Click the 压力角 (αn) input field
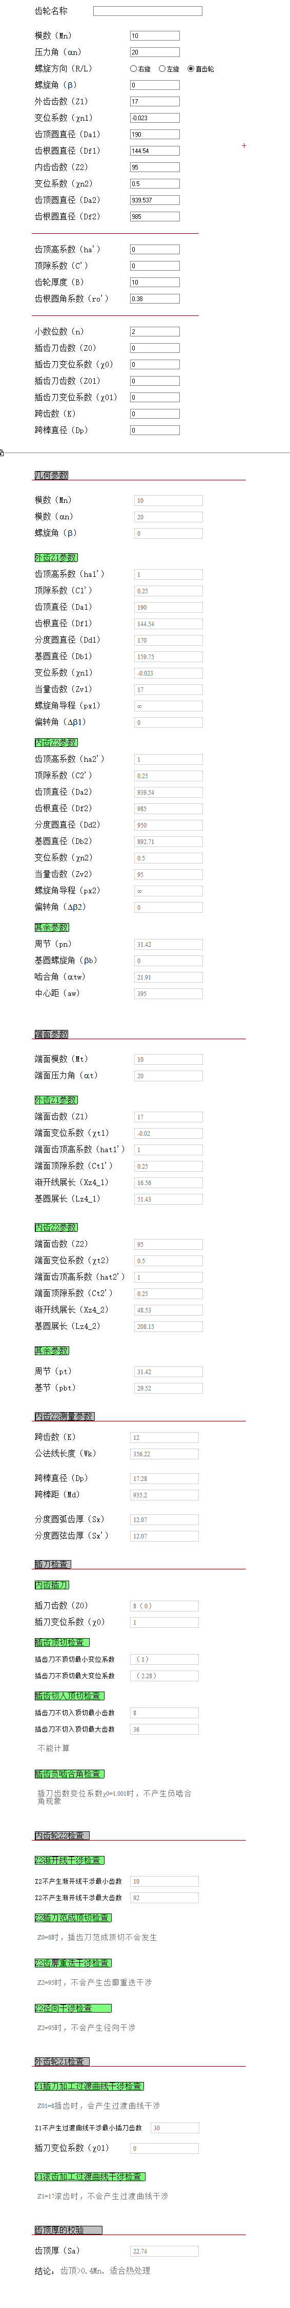This screenshot has height=2308, width=290. (x=154, y=52)
